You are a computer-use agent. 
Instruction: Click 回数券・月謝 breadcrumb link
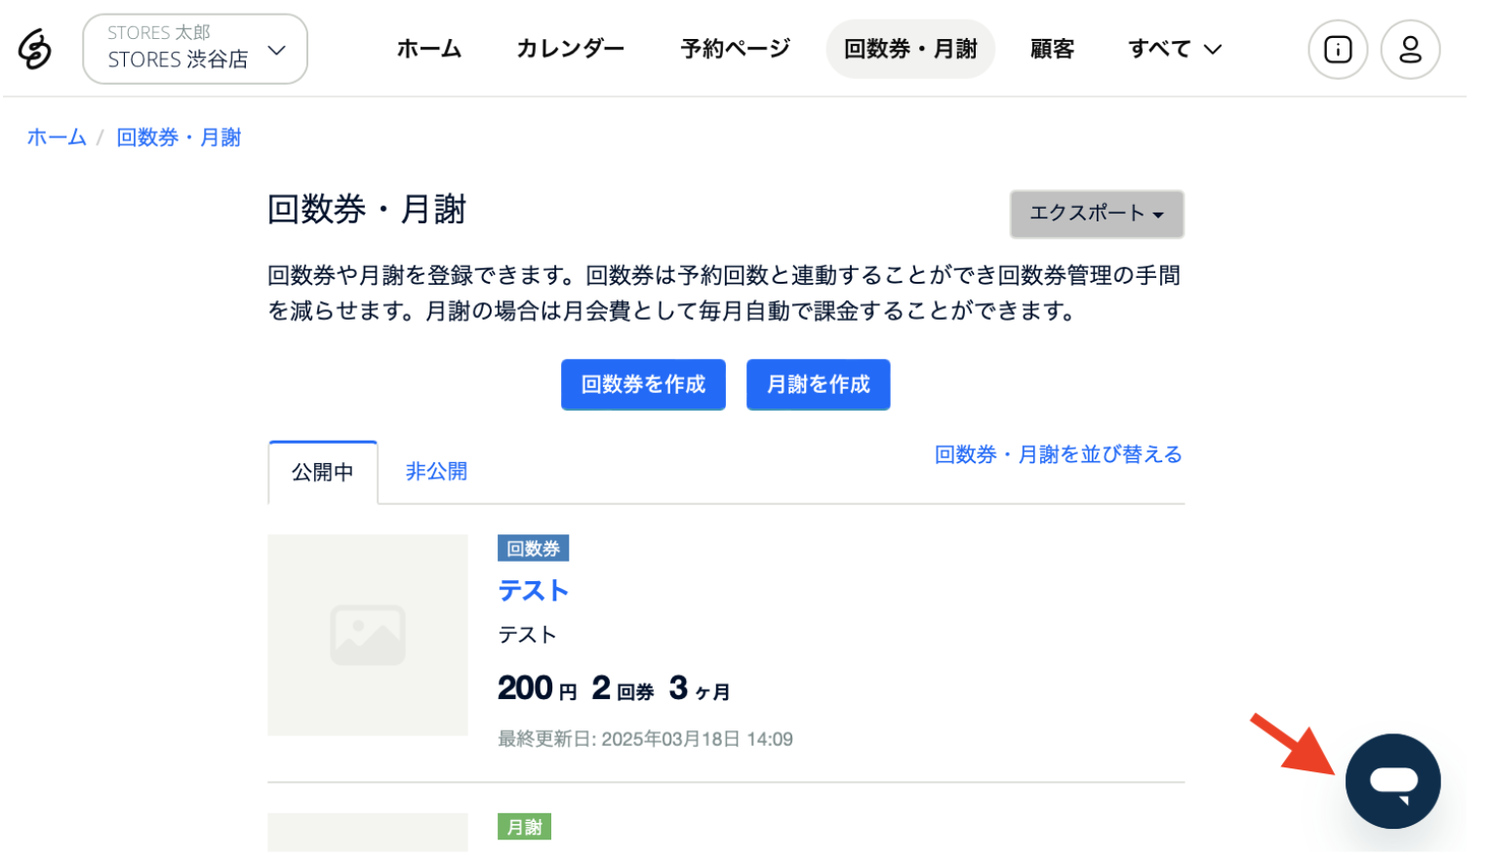pos(179,137)
